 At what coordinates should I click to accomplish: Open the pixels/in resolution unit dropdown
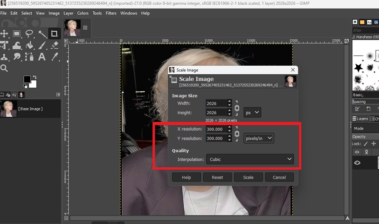[x=259, y=138]
